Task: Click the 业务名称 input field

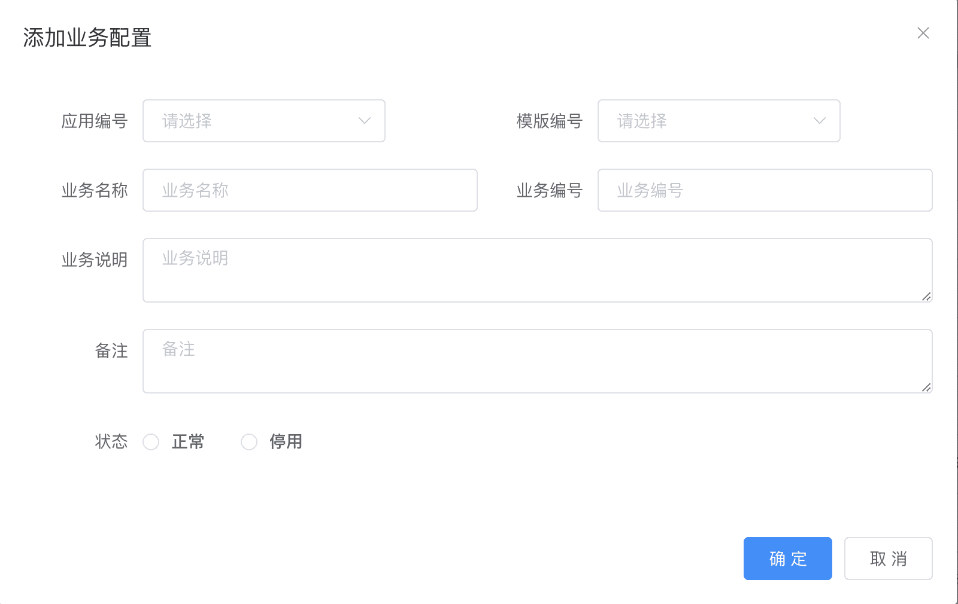Action: point(310,190)
